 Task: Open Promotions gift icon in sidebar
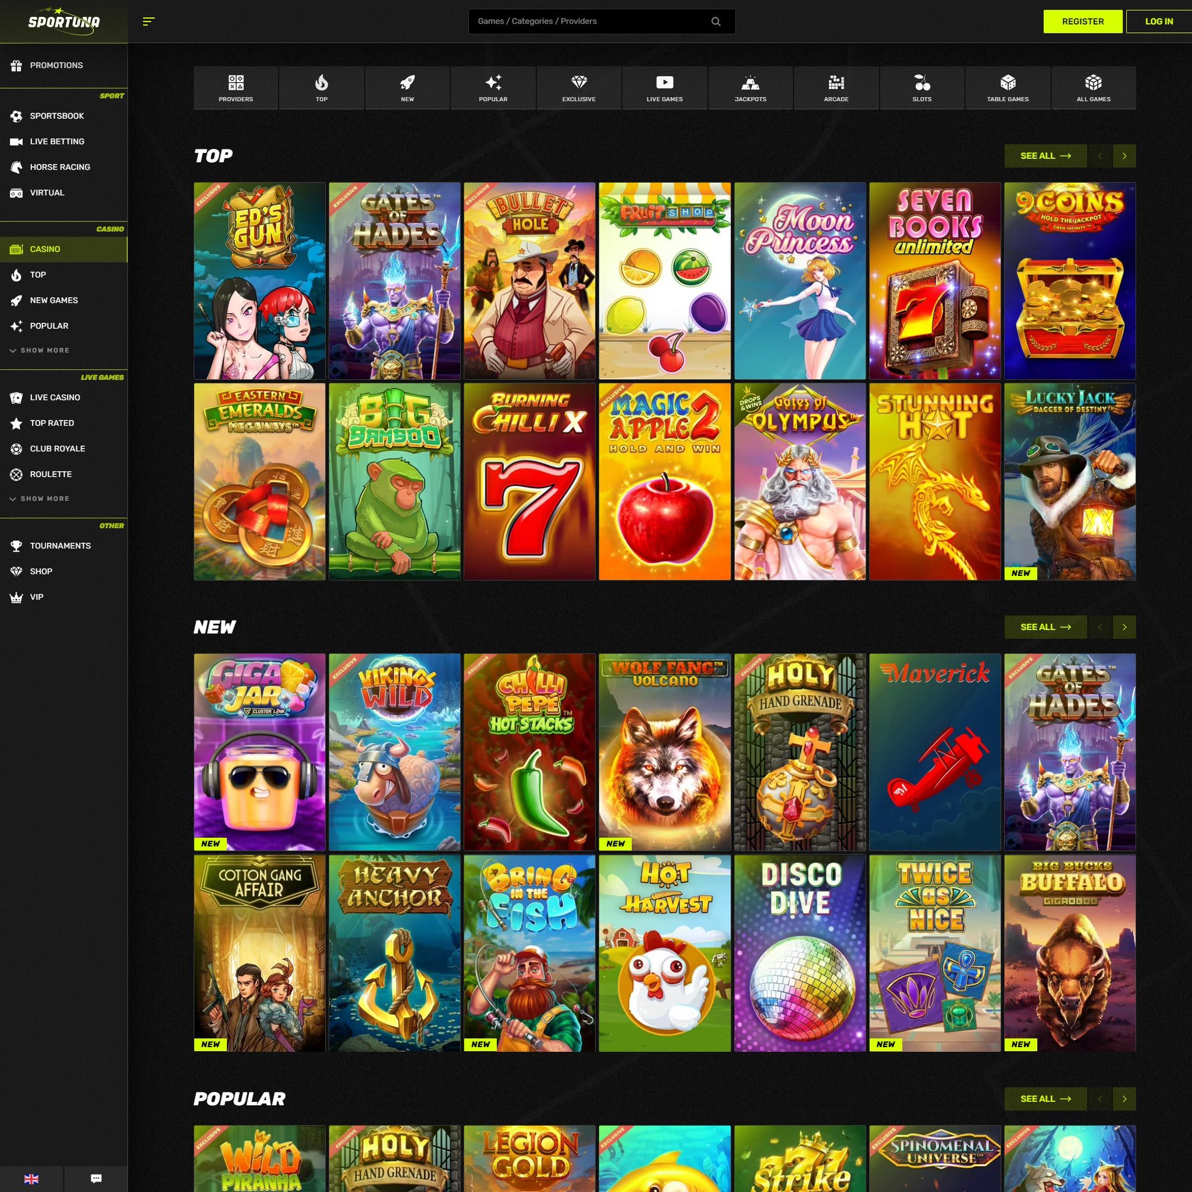tap(17, 65)
